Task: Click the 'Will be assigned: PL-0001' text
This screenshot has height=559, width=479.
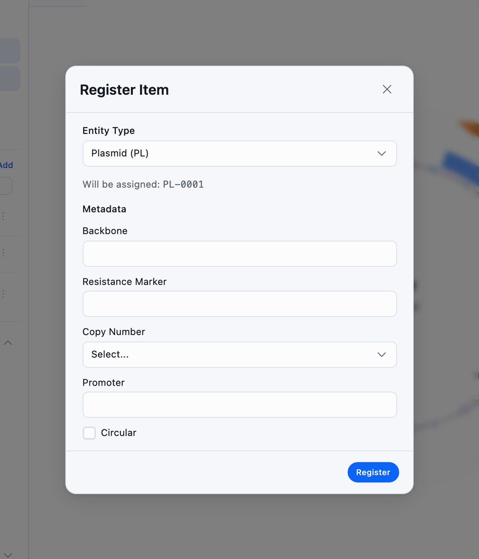Action: (143, 184)
